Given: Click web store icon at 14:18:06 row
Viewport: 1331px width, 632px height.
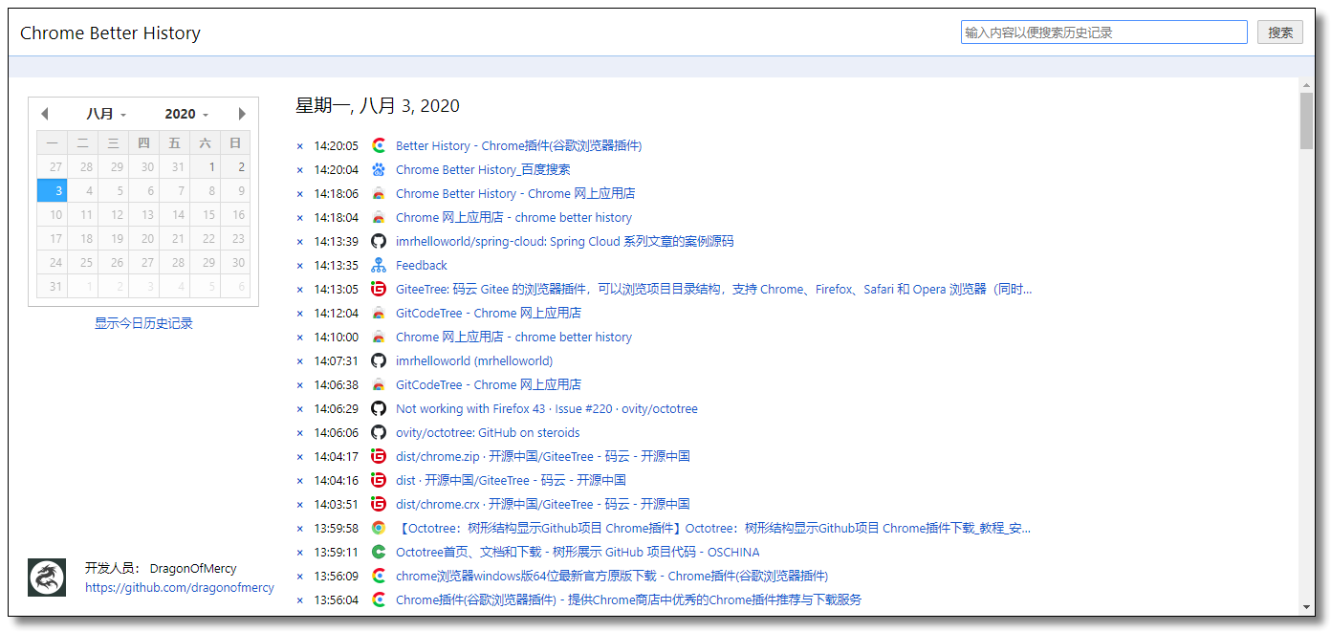Looking at the screenshot, I should tap(379, 194).
